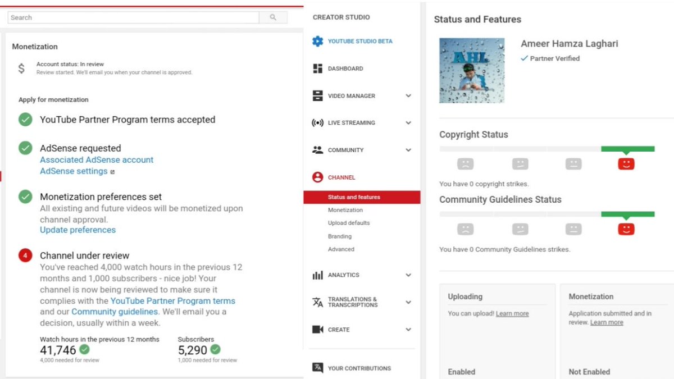Click saddest gray face under Community Guidelines Status
674x379 pixels.
pyautogui.click(x=465, y=229)
